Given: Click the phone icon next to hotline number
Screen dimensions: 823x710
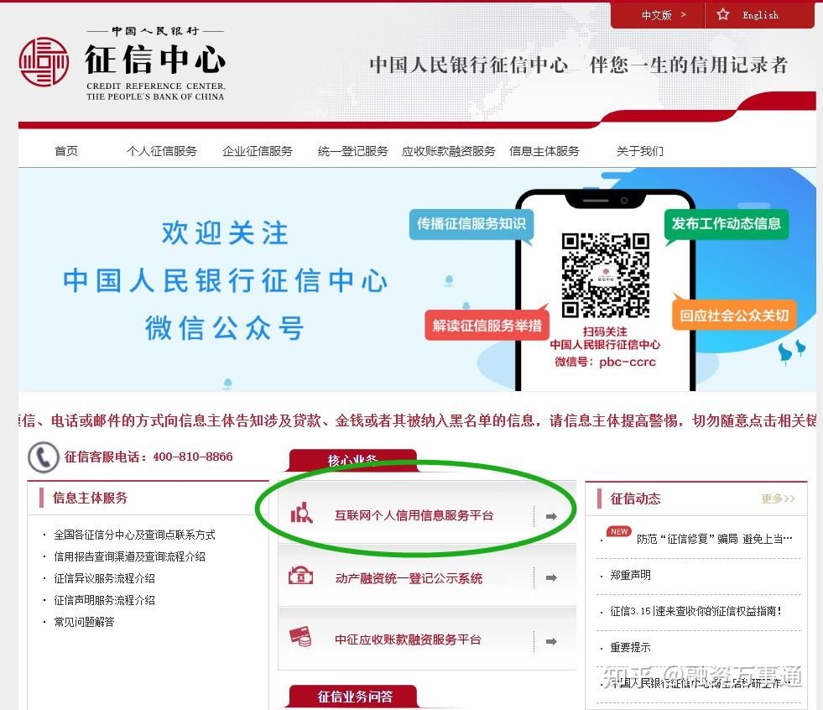Looking at the screenshot, I should pos(43,457).
